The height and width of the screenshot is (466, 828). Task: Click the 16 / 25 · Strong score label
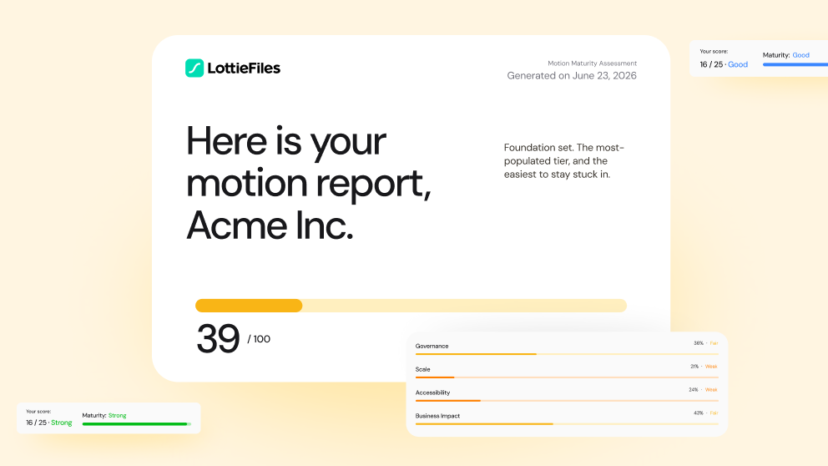(49, 423)
